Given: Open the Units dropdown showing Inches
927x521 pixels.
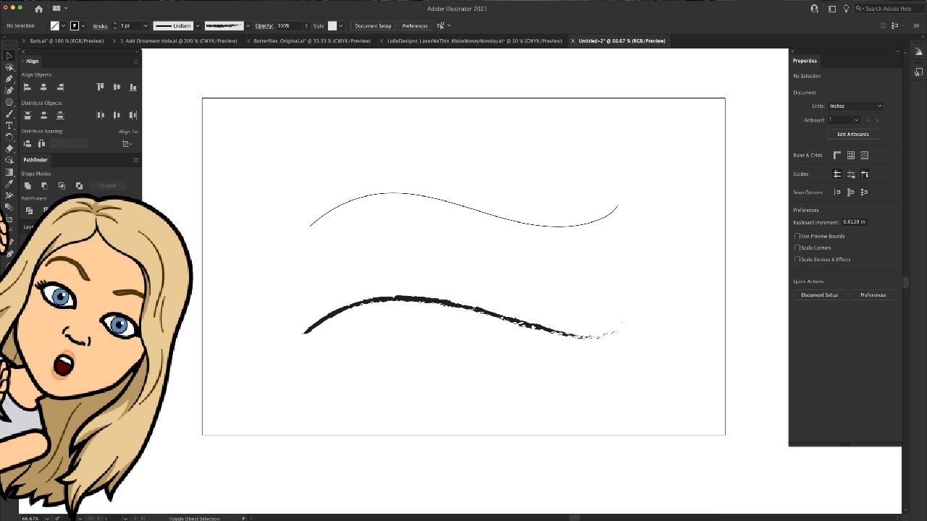Looking at the screenshot, I should pyautogui.click(x=855, y=106).
